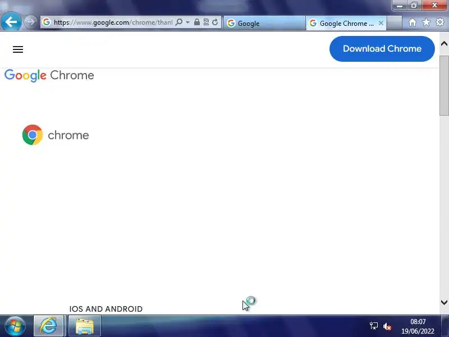Click the search magnifier in address bar

click(x=178, y=22)
